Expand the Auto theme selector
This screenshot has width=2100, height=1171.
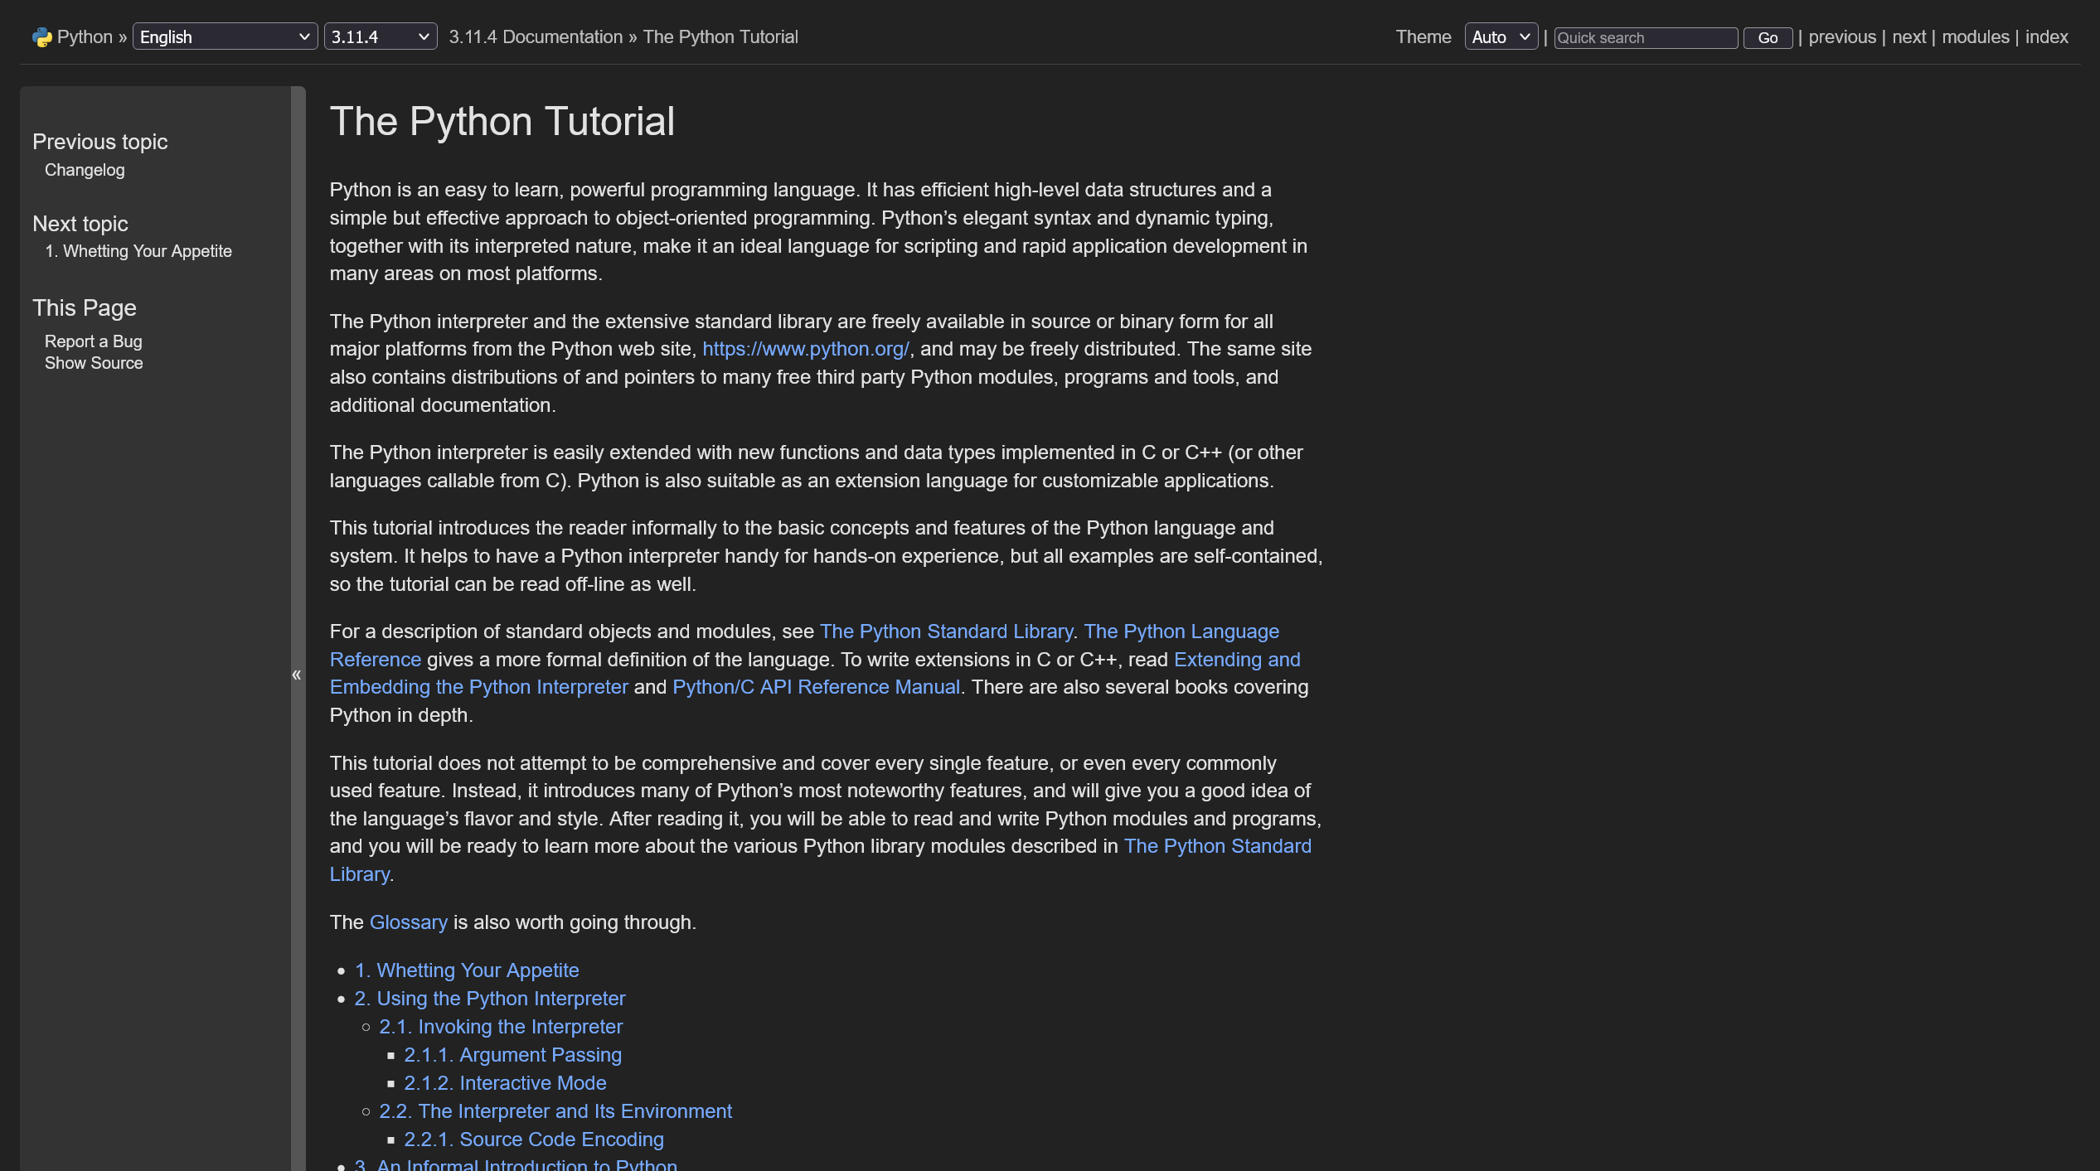(1501, 37)
